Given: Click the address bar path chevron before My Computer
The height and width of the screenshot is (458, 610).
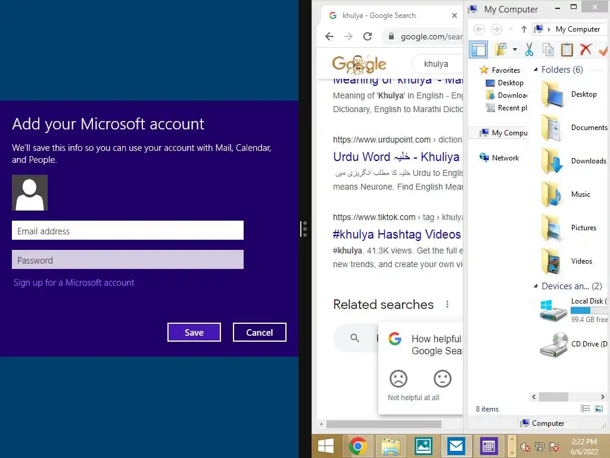Looking at the screenshot, I should (x=549, y=29).
